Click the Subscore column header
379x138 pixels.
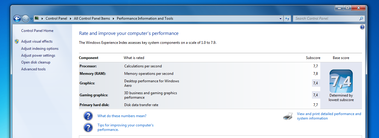tap(313, 58)
